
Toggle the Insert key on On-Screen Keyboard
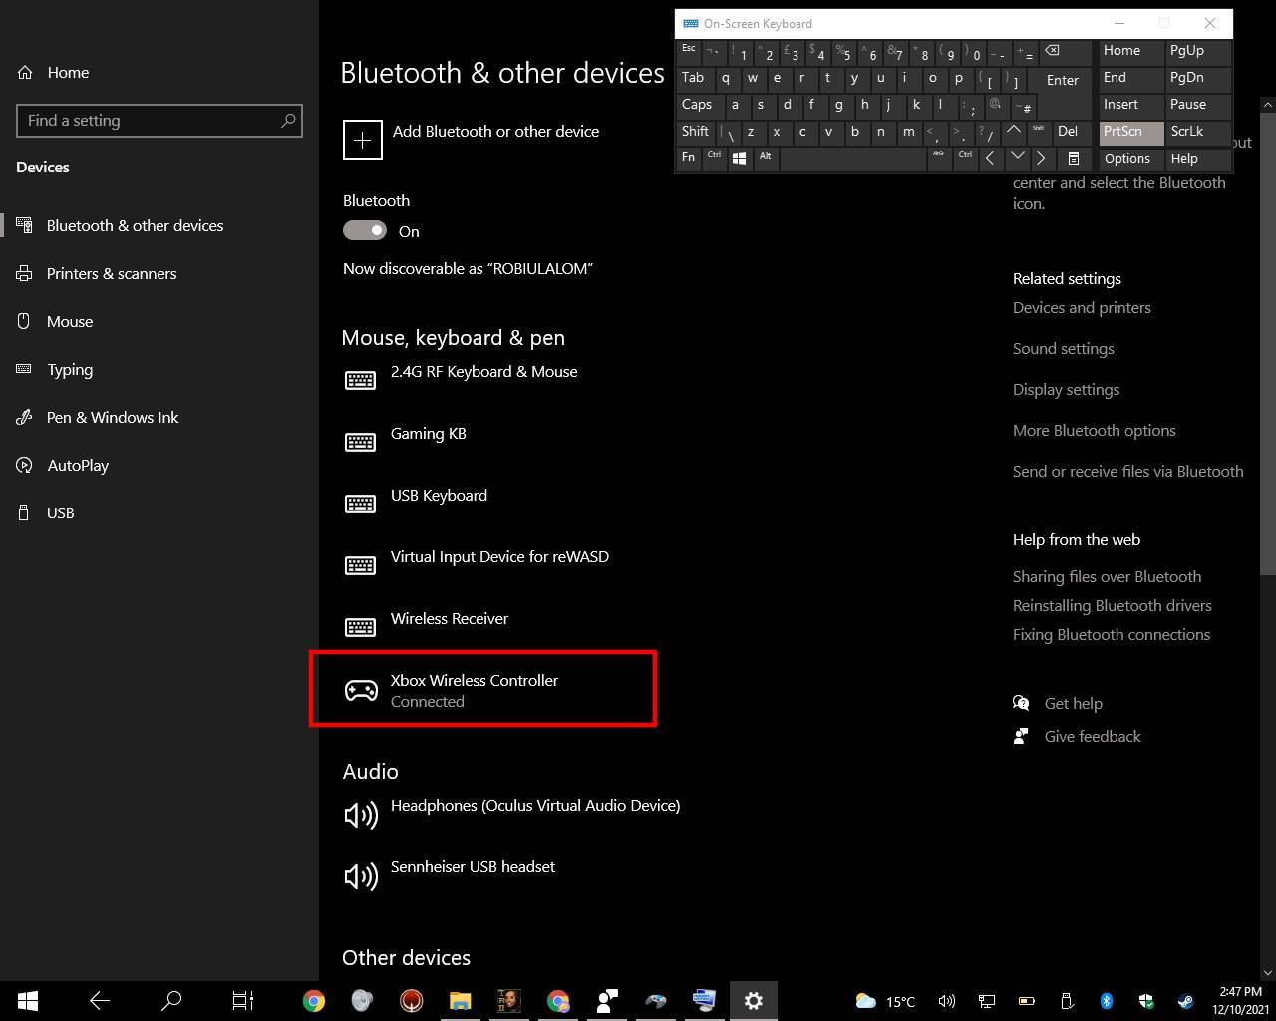1130,105
